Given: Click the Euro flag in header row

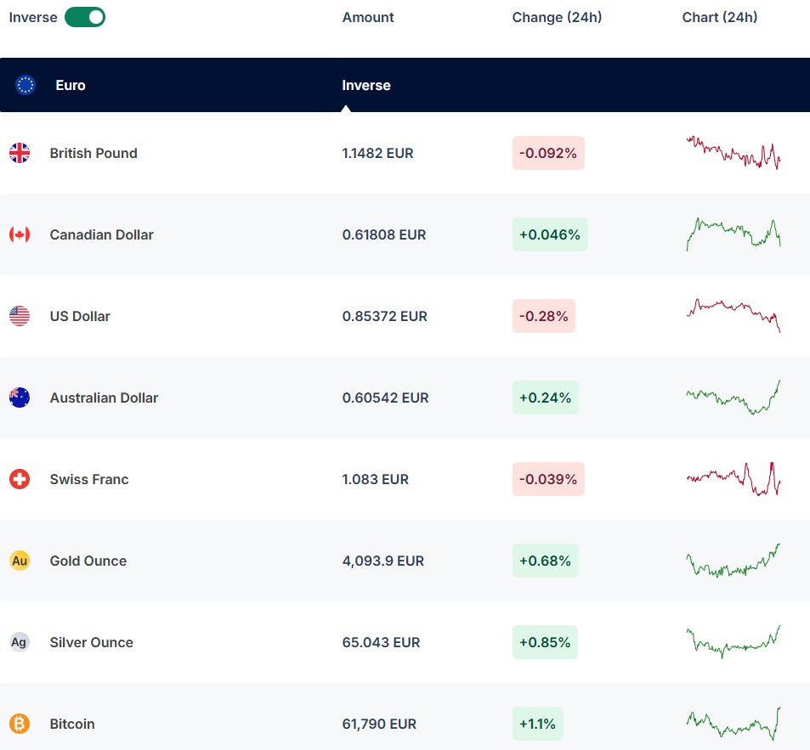Looking at the screenshot, I should point(25,85).
